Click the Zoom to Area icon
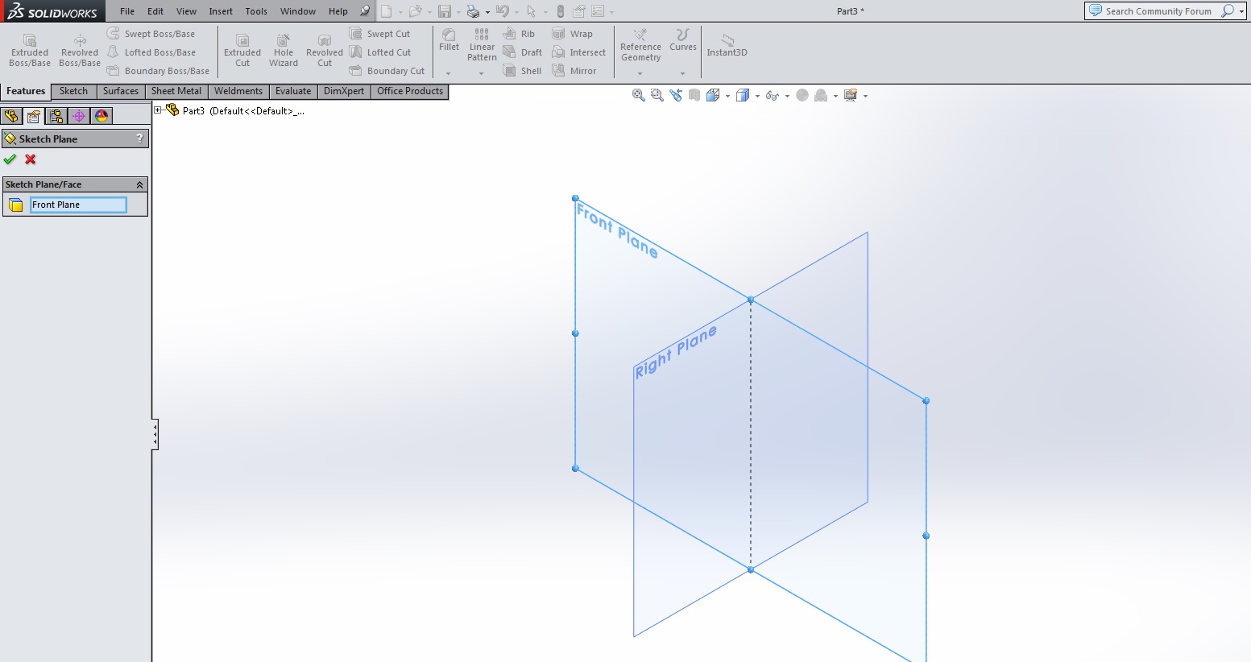This screenshot has height=662, width=1251. click(657, 95)
